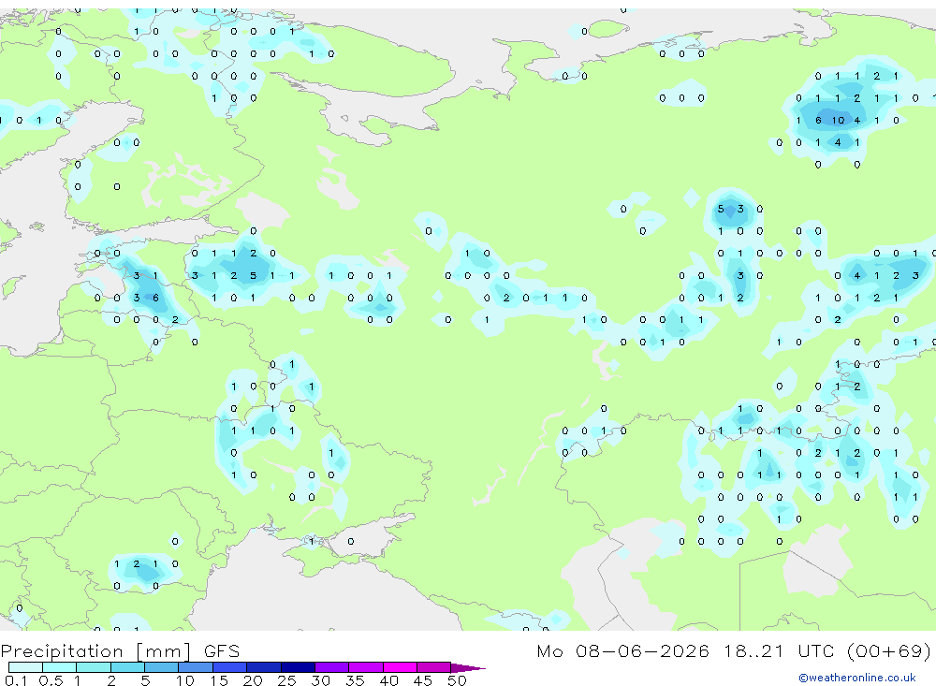This screenshot has width=936, height=686.
Task: Select legend swatch between 0.1 and 0.5
Action: click(x=25, y=667)
